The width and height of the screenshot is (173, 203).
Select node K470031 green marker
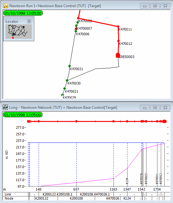pyautogui.click(x=70, y=66)
